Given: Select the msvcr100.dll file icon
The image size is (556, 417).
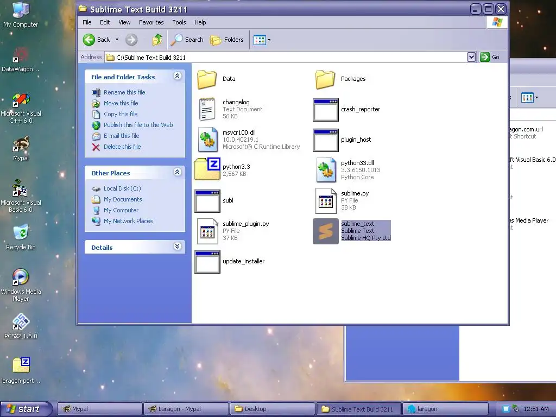Looking at the screenshot, I should (207, 140).
